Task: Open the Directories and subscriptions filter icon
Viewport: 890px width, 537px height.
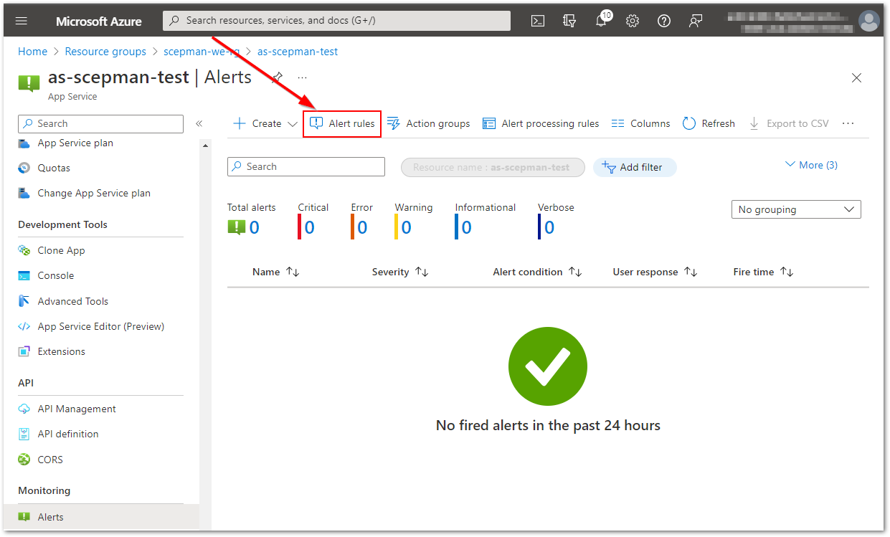Action: click(x=569, y=21)
